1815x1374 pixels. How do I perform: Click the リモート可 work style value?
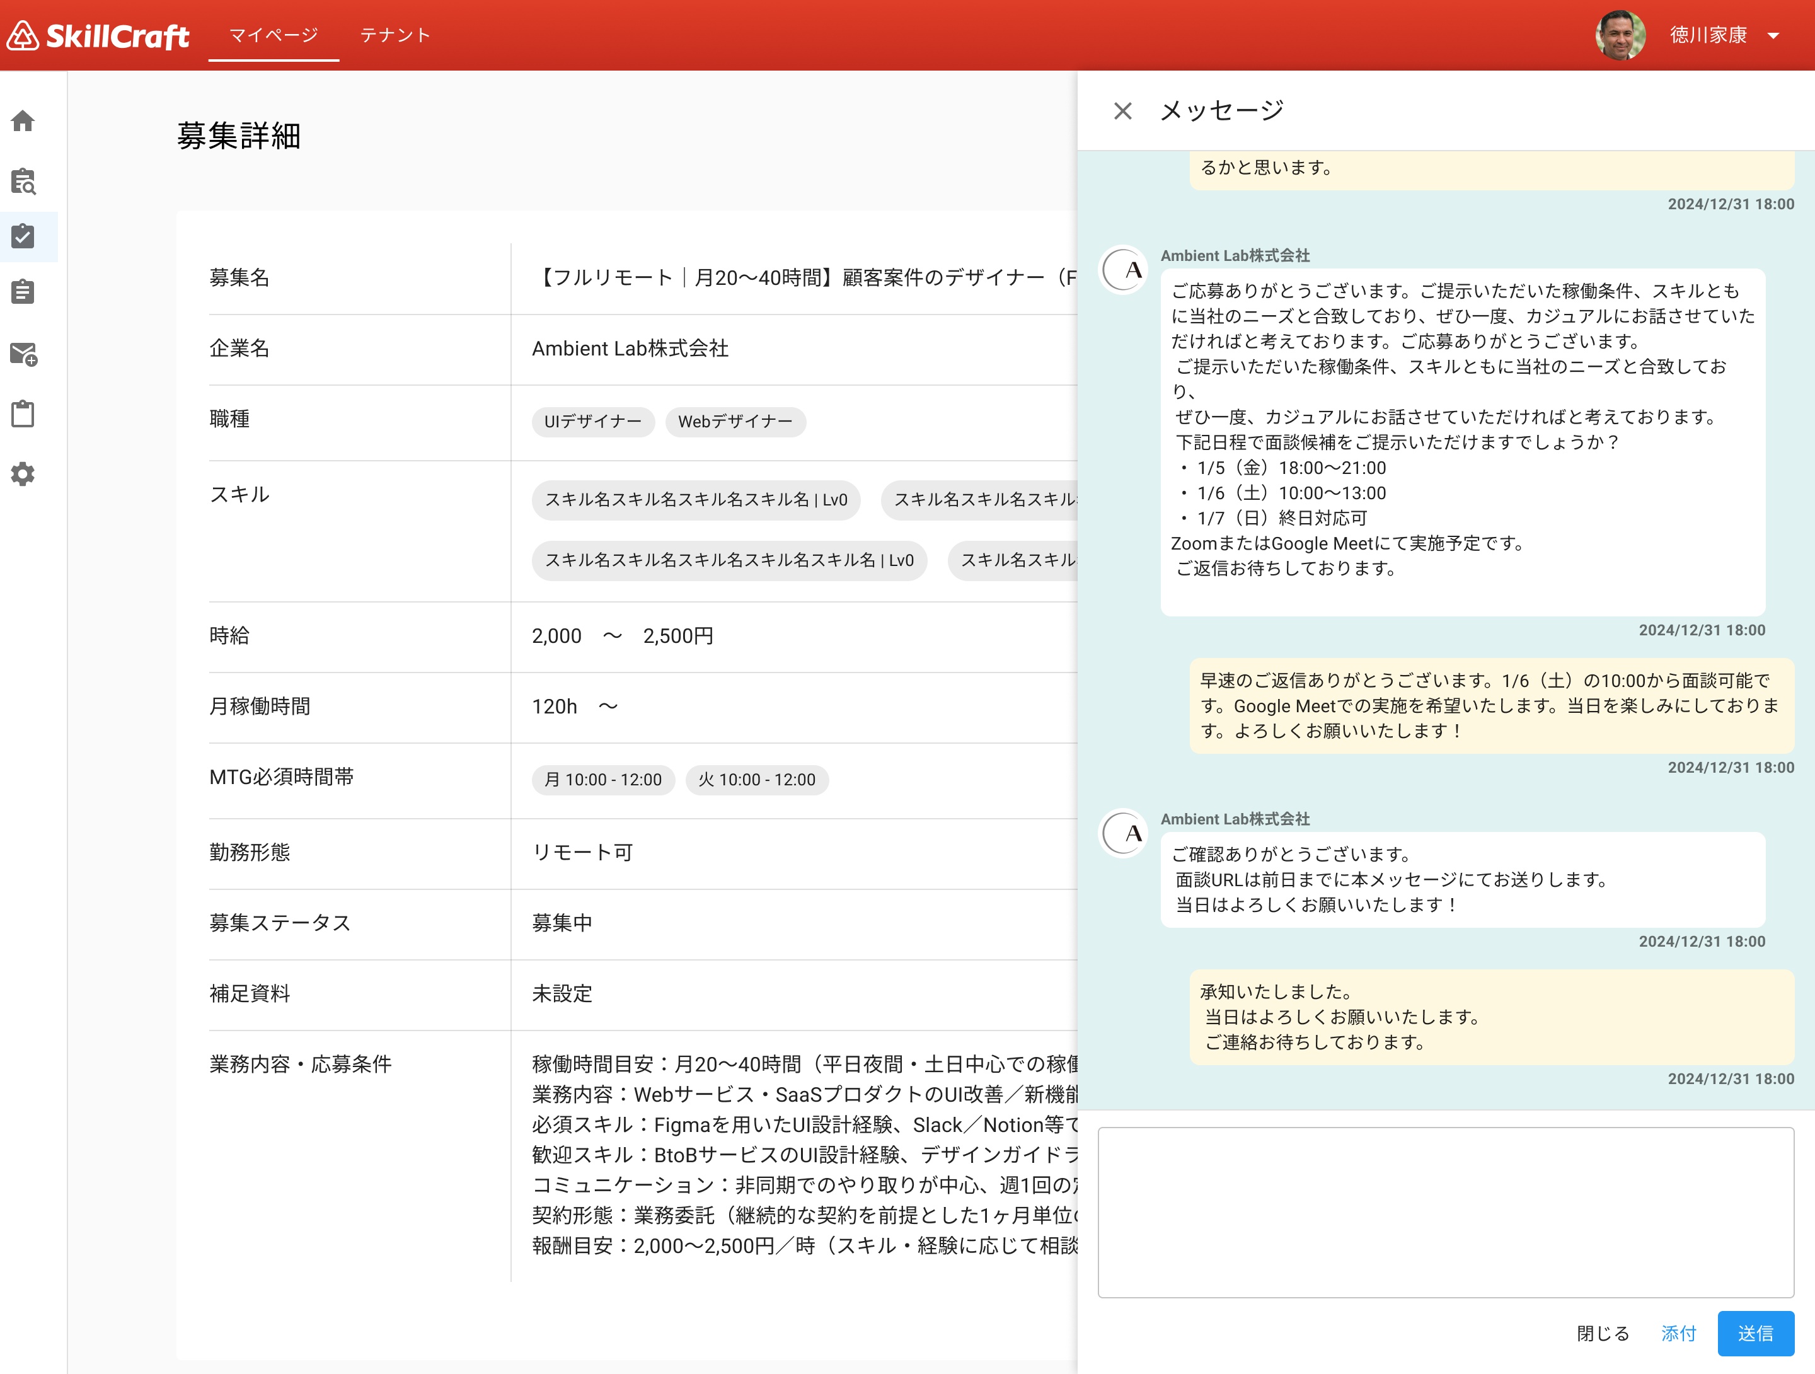click(582, 853)
